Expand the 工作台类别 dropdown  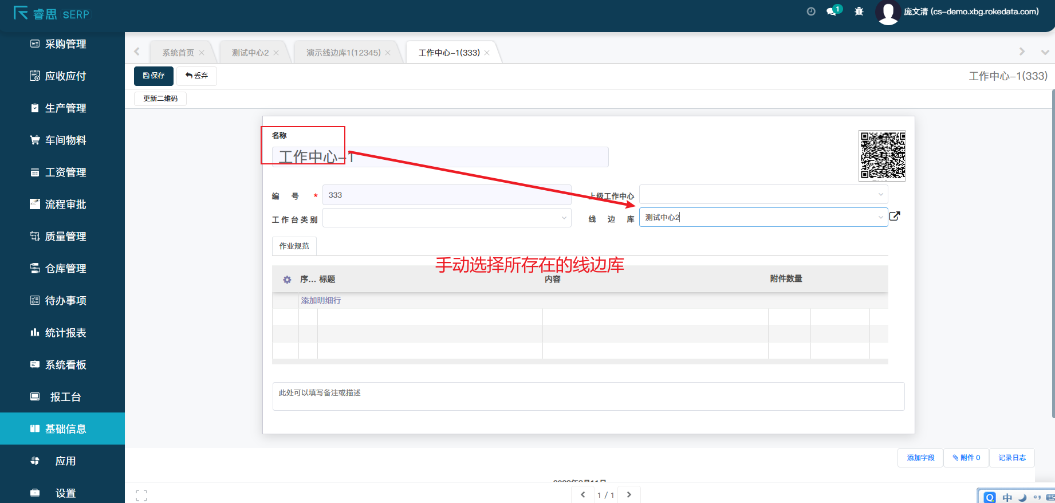coord(564,218)
